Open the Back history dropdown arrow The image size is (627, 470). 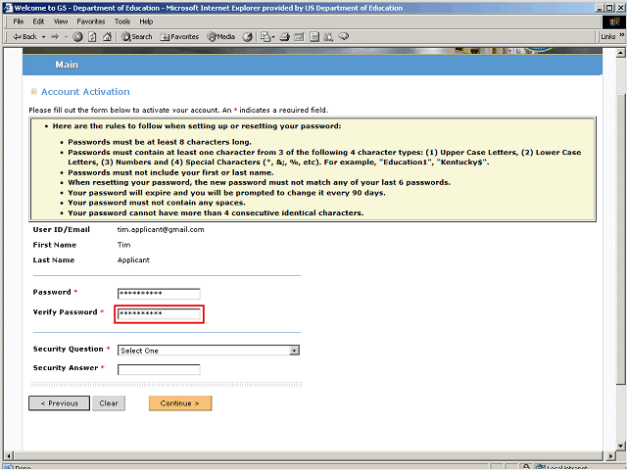tap(43, 37)
